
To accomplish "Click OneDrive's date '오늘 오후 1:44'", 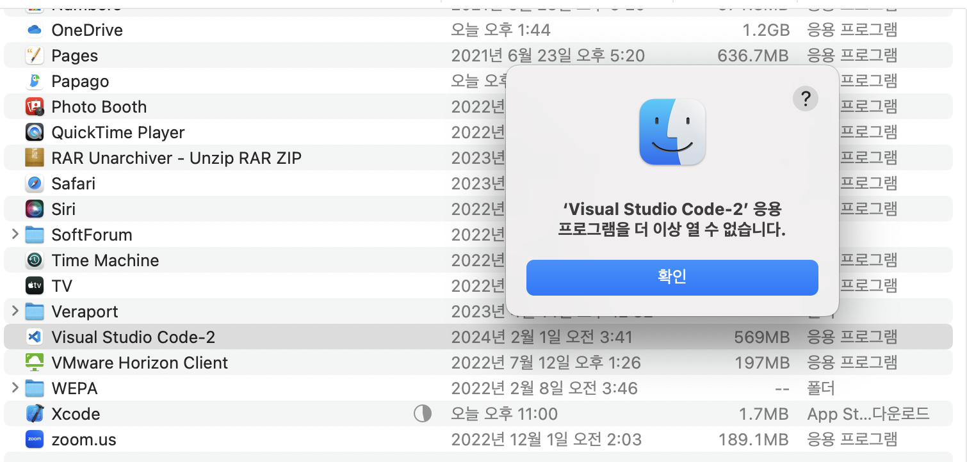I will coord(501,30).
